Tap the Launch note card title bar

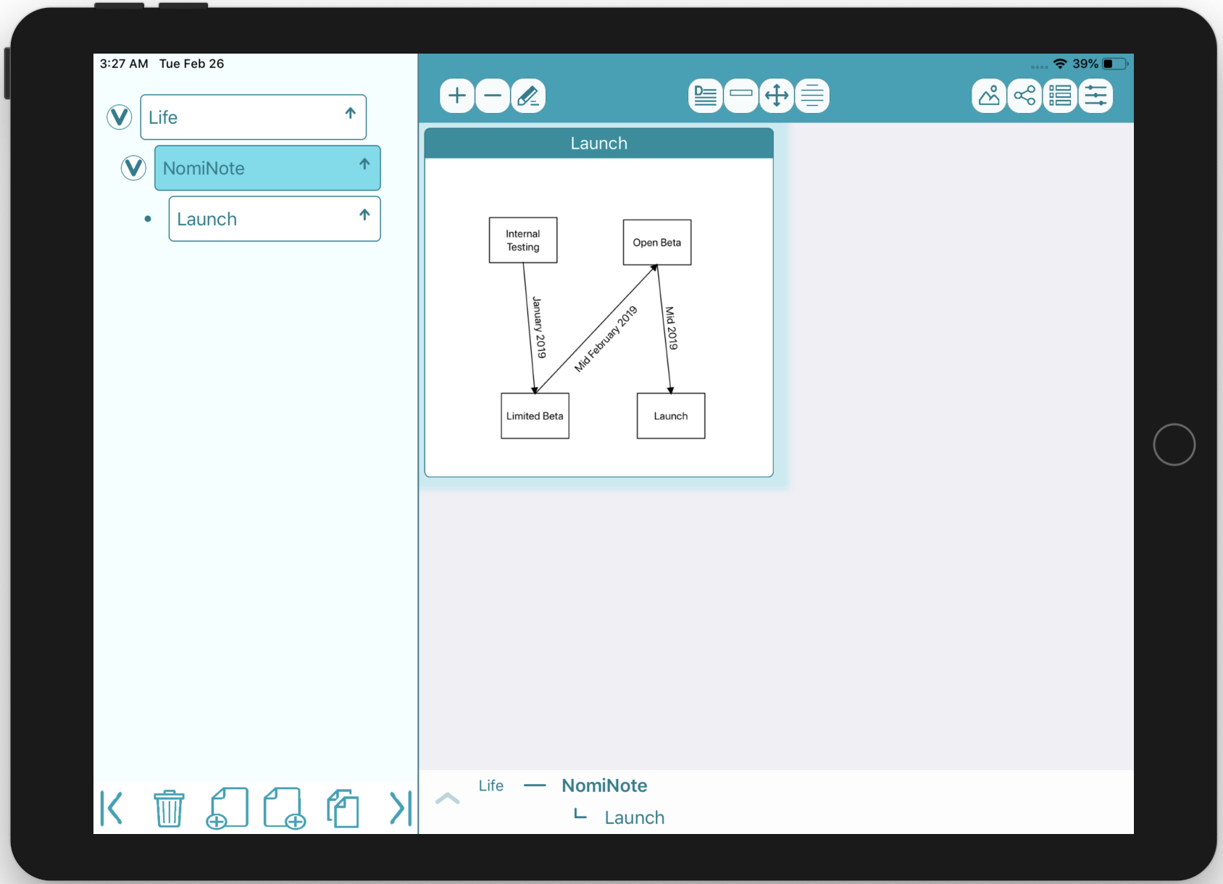(599, 143)
